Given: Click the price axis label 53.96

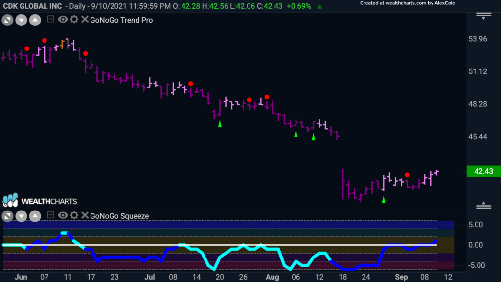Looking at the screenshot, I should pos(478,39).
